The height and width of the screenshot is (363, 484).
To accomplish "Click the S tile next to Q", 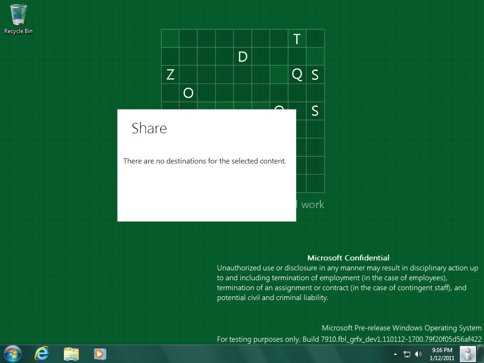I will pyautogui.click(x=315, y=75).
